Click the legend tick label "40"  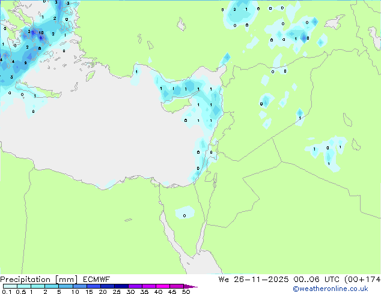tap(158, 292)
